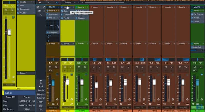Click the File Tempo value field
The height and width of the screenshot is (112, 205).
tap(27, 109)
